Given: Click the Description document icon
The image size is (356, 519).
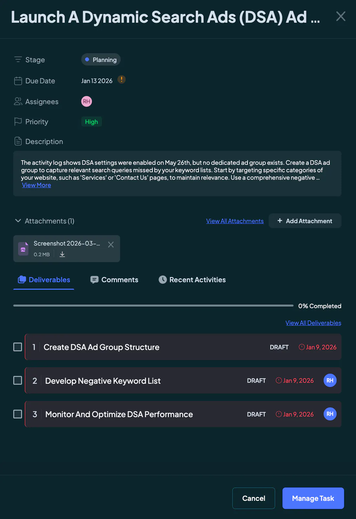Looking at the screenshot, I should click(x=18, y=141).
